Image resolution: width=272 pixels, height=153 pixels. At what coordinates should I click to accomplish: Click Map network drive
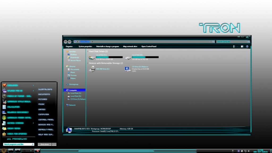pos(130,46)
